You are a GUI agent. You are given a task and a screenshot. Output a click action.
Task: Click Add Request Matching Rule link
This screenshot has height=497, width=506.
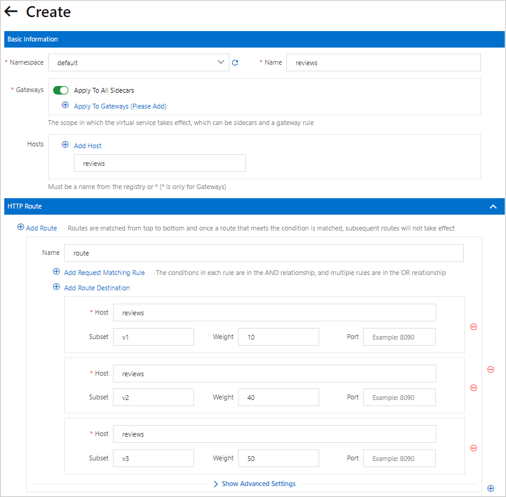click(x=104, y=273)
